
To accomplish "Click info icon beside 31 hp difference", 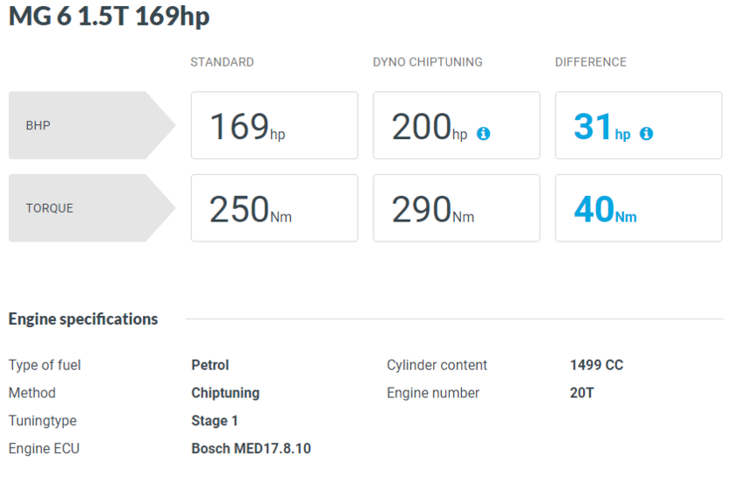I will pos(646,133).
